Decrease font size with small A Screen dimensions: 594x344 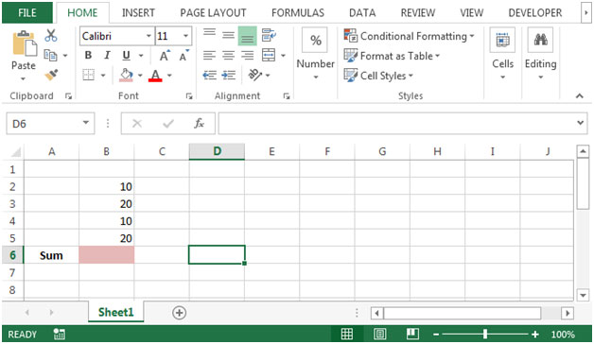[x=183, y=56]
